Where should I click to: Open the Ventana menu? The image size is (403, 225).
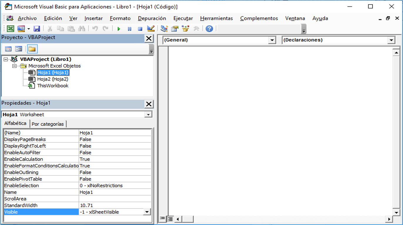pyautogui.click(x=295, y=18)
